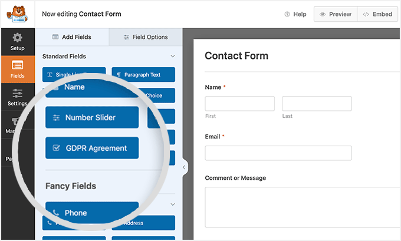Add a Number Slider field
This screenshot has height=241, width=401.
click(x=92, y=117)
